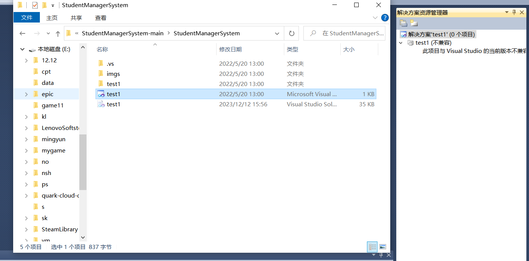Collapse the test1 node in Solution Explorer
This screenshot has height=261, width=529.
click(x=400, y=42)
